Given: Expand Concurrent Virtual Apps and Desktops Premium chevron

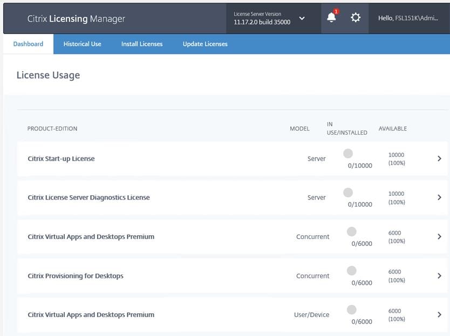Looking at the screenshot, I should [439, 237].
